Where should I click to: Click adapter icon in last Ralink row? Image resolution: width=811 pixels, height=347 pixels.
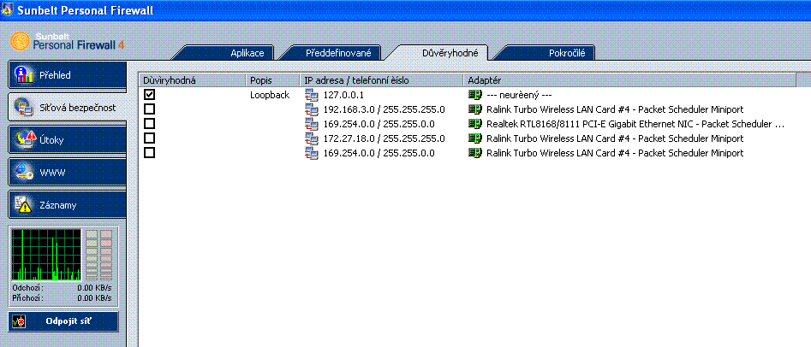tap(475, 153)
